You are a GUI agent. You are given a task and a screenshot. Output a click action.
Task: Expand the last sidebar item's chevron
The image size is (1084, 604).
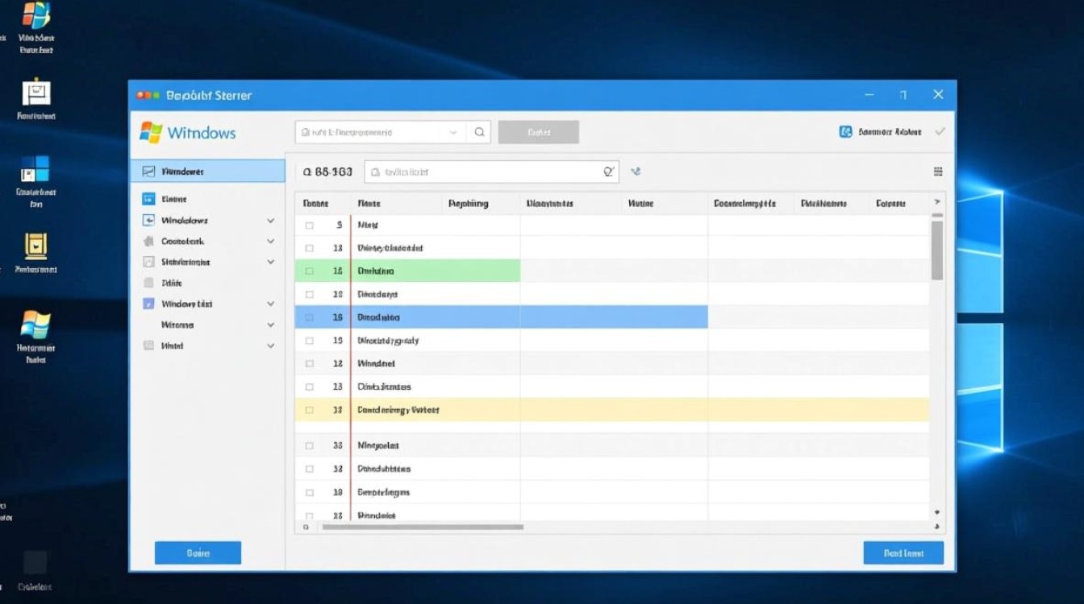tap(270, 345)
